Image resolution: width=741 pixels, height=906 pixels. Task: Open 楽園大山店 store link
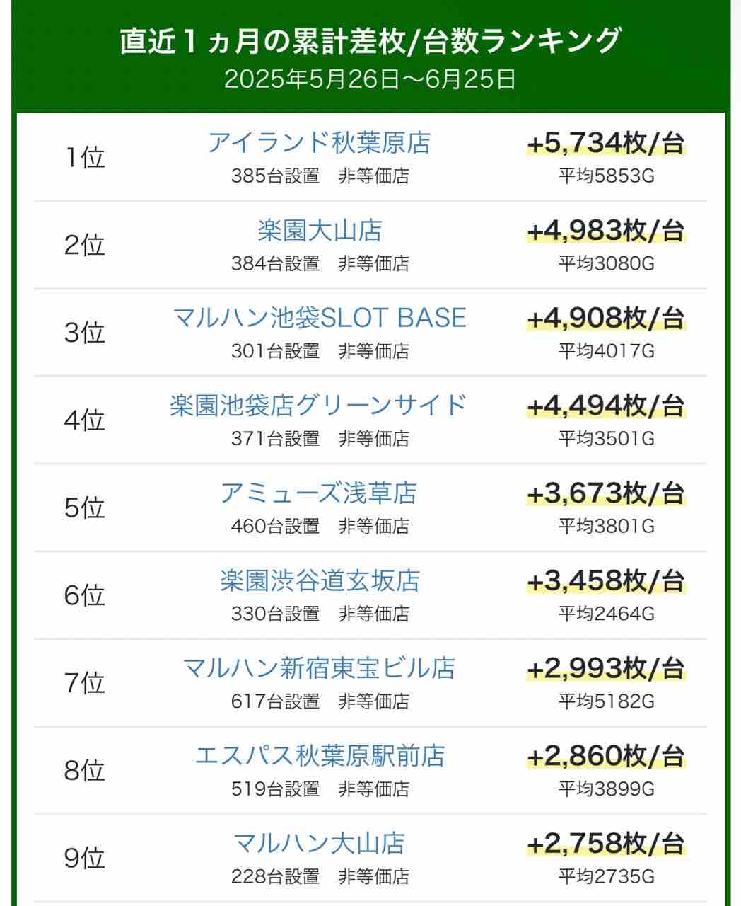point(319,231)
